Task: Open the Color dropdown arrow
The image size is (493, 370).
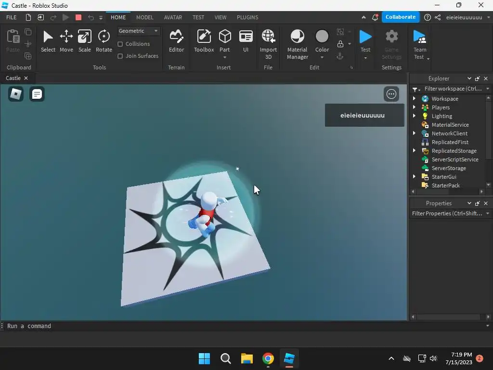Action: pyautogui.click(x=322, y=57)
